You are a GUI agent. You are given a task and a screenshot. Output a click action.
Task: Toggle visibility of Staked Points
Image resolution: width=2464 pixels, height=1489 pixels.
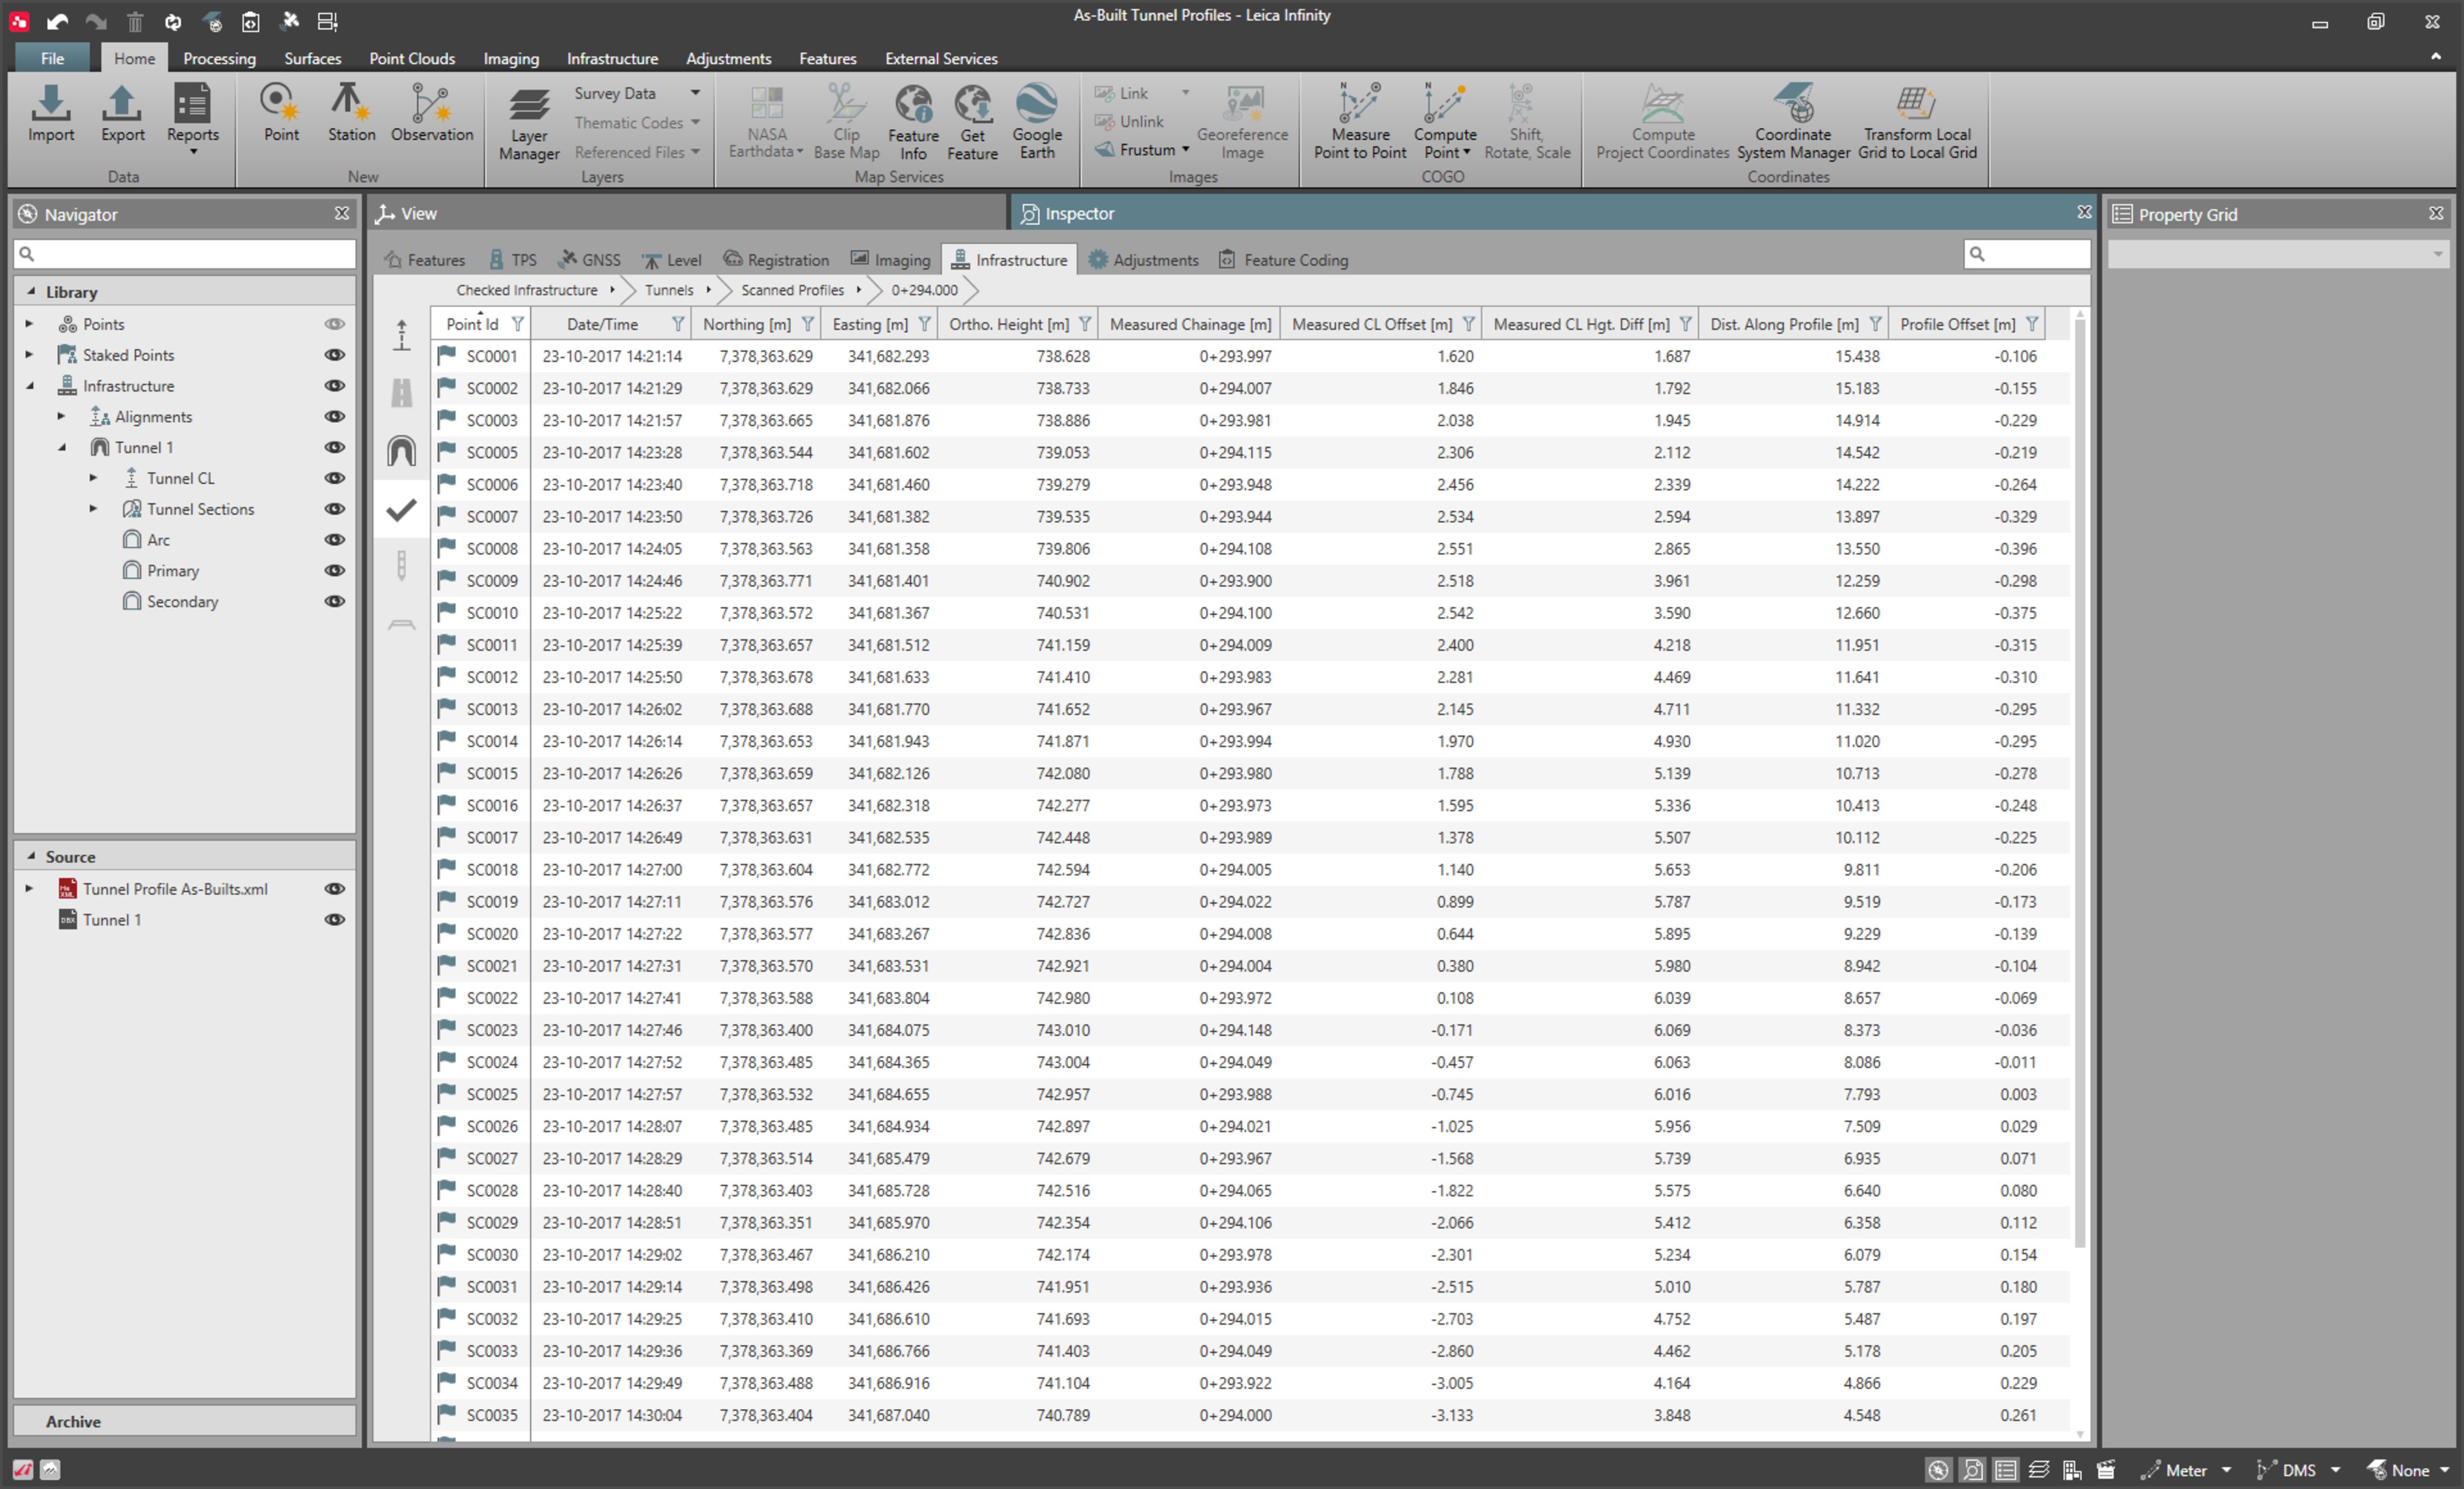pyautogui.click(x=334, y=355)
